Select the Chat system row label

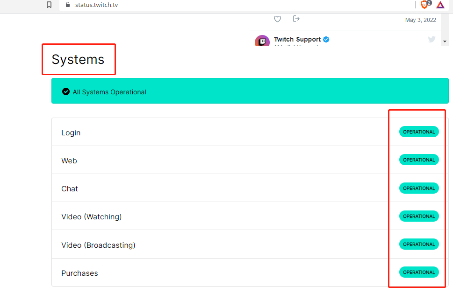[70, 189]
